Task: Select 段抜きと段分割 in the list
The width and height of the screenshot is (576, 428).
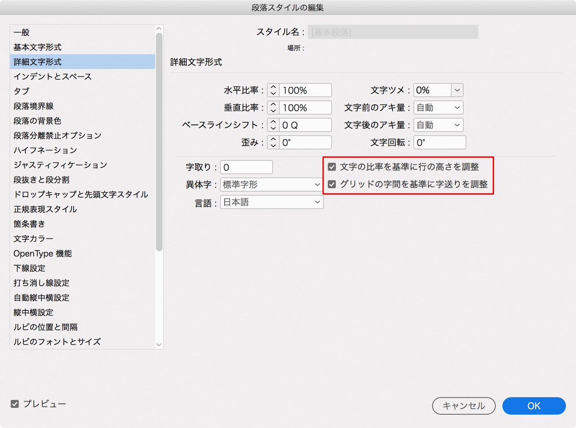Action: [83, 180]
